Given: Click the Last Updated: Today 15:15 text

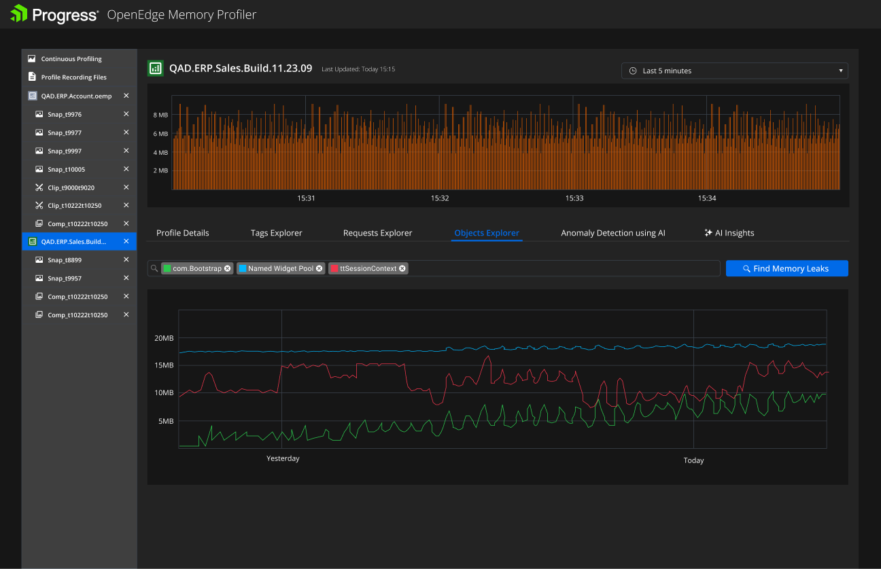Looking at the screenshot, I should click(358, 69).
